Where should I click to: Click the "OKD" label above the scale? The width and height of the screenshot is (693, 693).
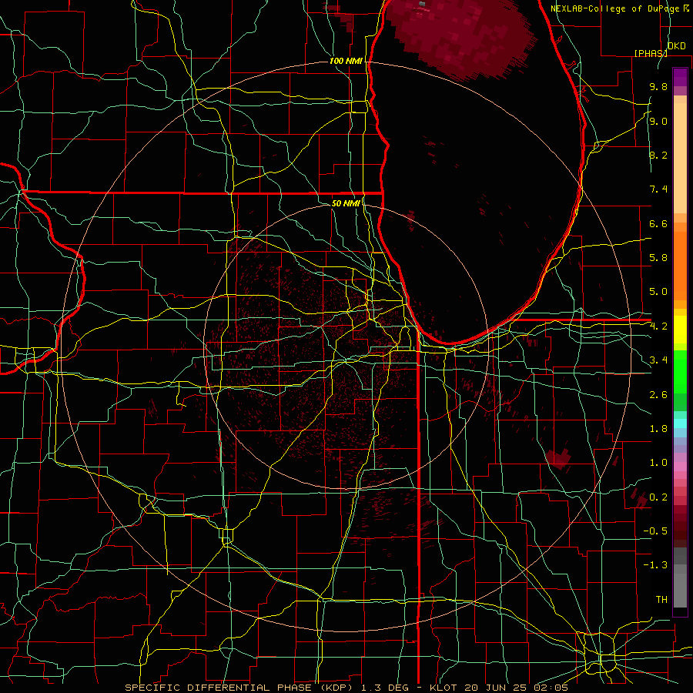tap(676, 46)
